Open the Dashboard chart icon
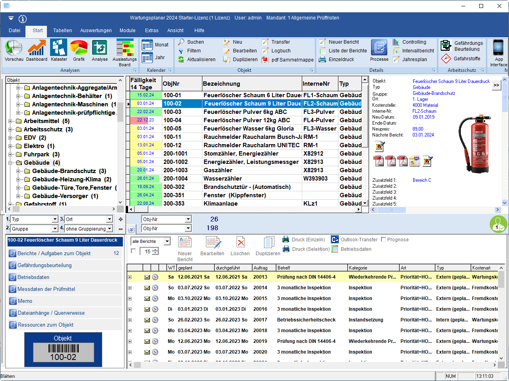 (x=37, y=48)
